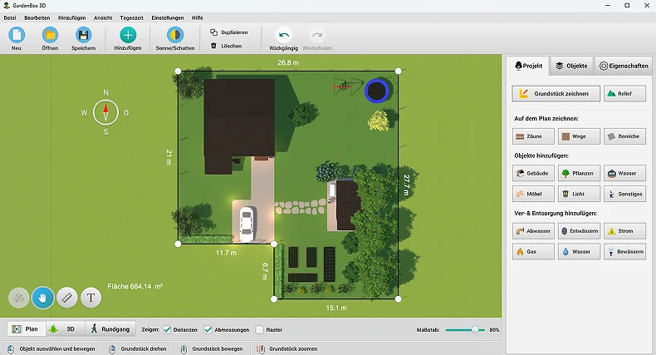Draw paths with the Wege button
This screenshot has height=355, width=656.
coord(579,136)
